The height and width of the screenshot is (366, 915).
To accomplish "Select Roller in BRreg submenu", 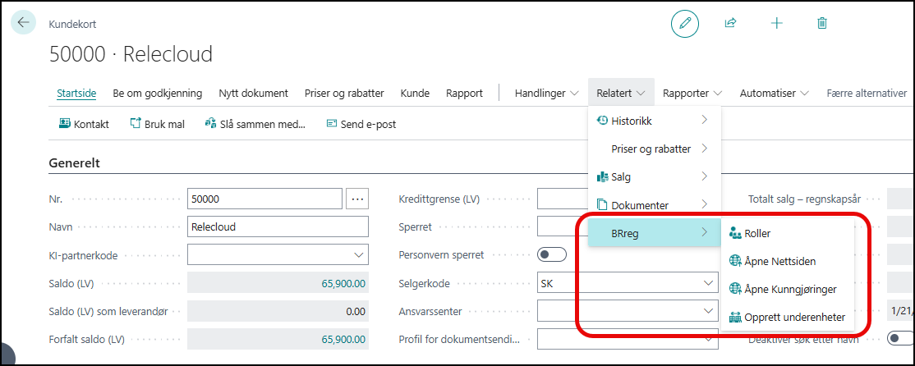I will pos(757,234).
